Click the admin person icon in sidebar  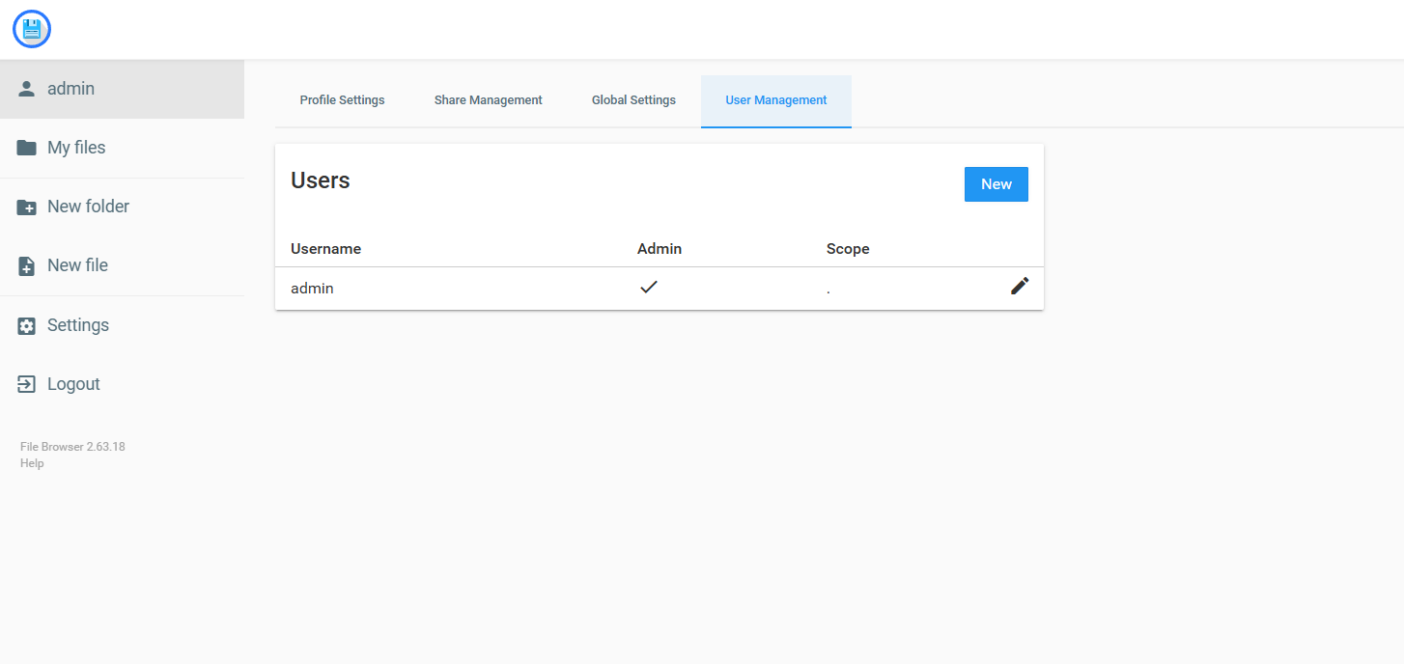pyautogui.click(x=27, y=89)
